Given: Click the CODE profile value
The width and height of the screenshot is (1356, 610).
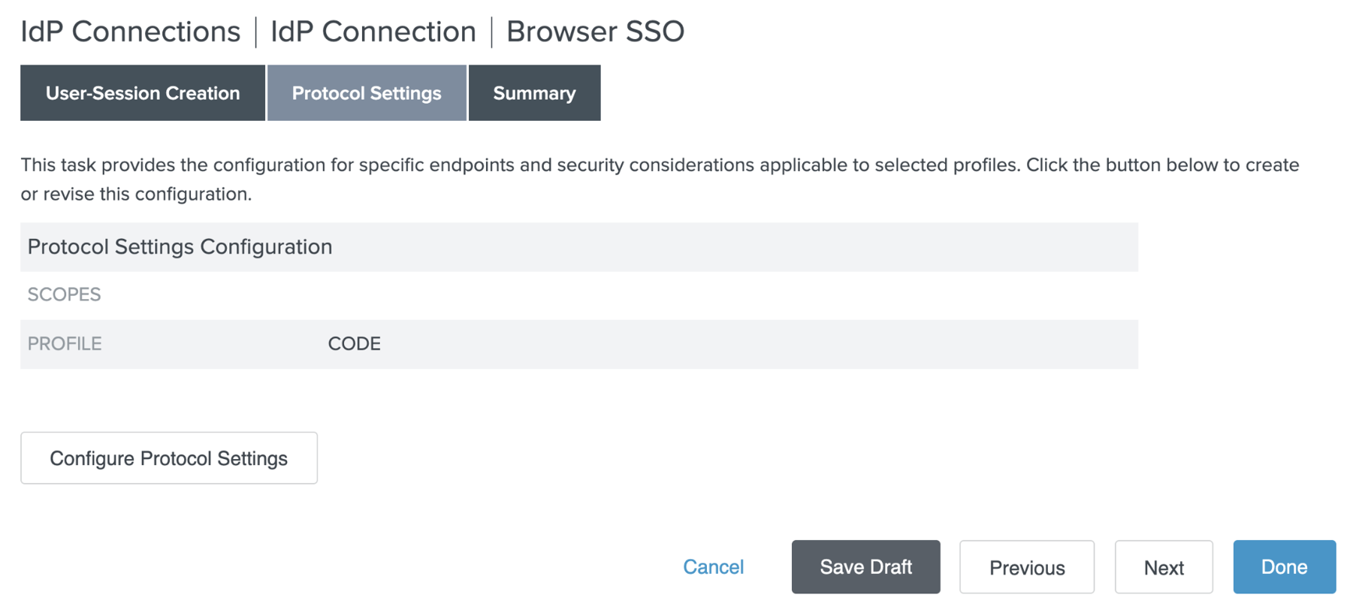Looking at the screenshot, I should [354, 344].
